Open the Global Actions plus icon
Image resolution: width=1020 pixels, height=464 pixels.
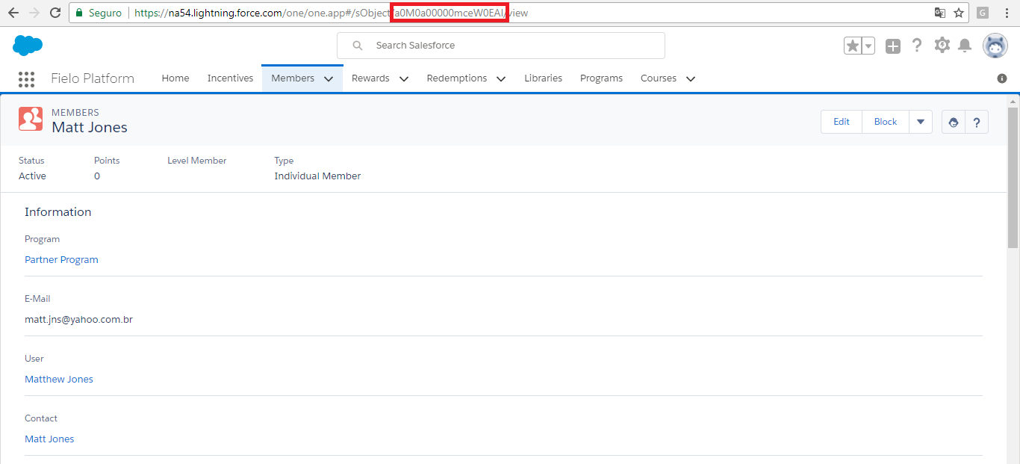click(x=893, y=46)
